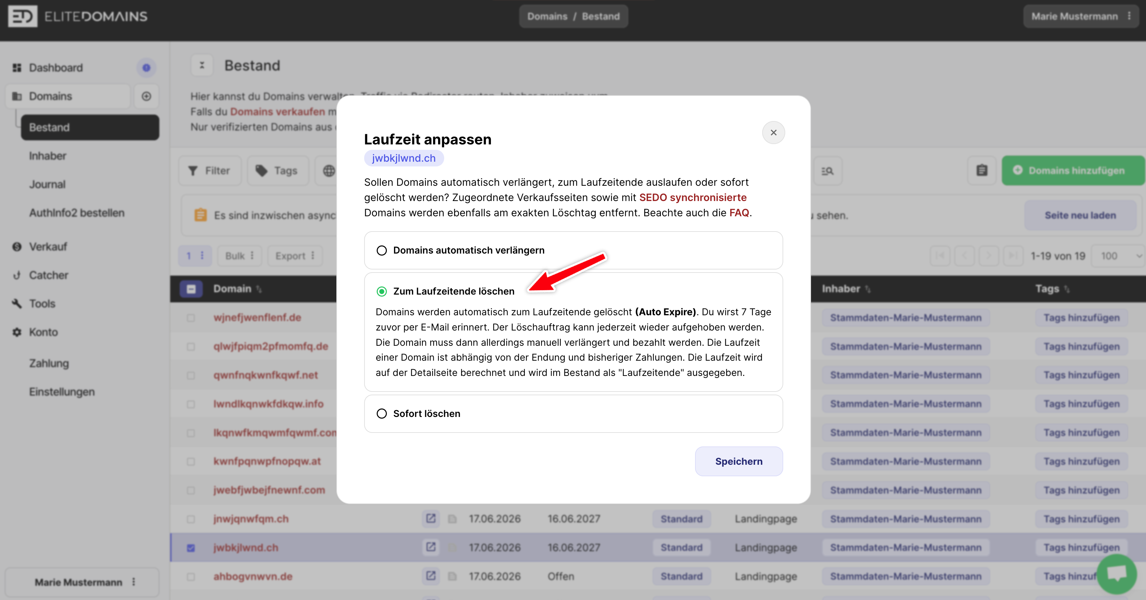Open the note icon for ahbogvnwvn.de
The height and width of the screenshot is (600, 1146).
pos(452,576)
